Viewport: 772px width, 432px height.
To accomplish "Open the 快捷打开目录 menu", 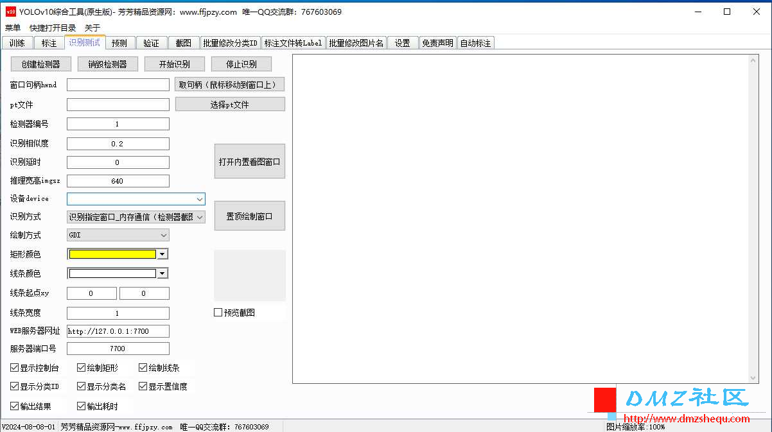I will pos(53,28).
